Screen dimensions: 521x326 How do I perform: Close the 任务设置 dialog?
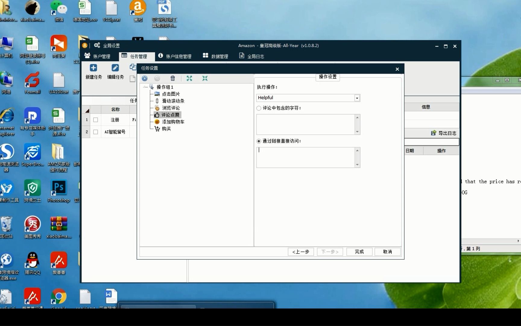point(397,69)
